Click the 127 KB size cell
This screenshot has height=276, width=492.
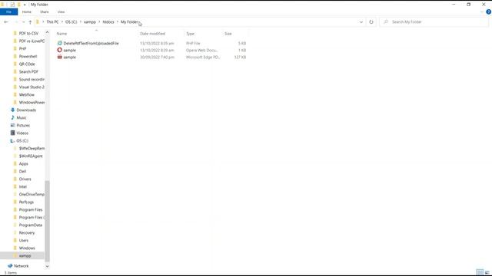240,57
